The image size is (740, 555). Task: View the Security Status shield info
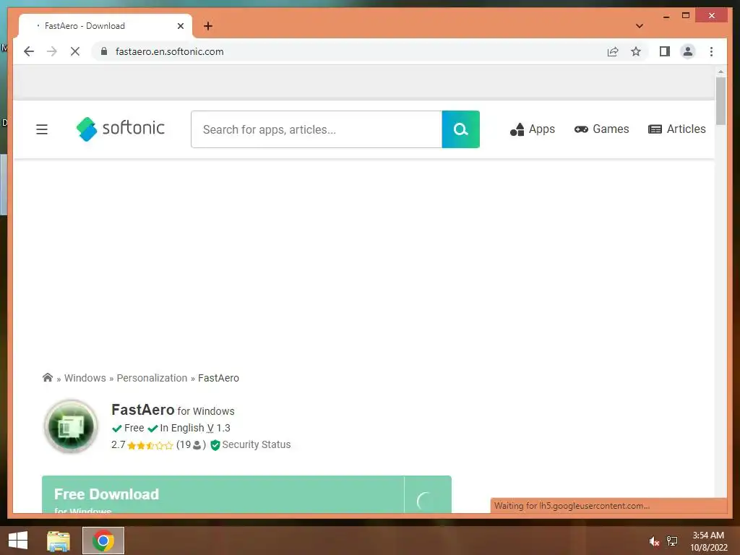click(251, 444)
